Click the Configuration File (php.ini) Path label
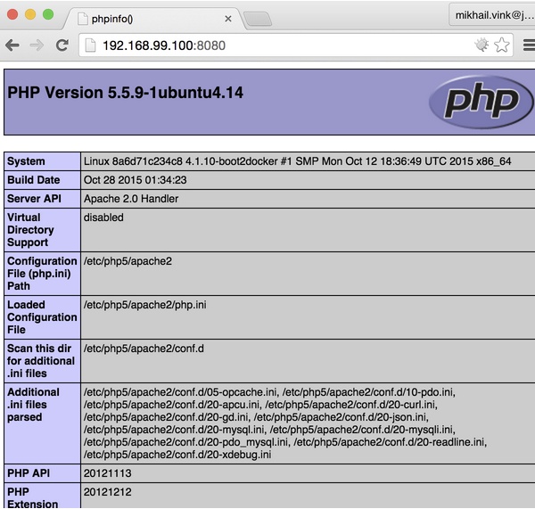This screenshot has width=535, height=509. (42, 274)
